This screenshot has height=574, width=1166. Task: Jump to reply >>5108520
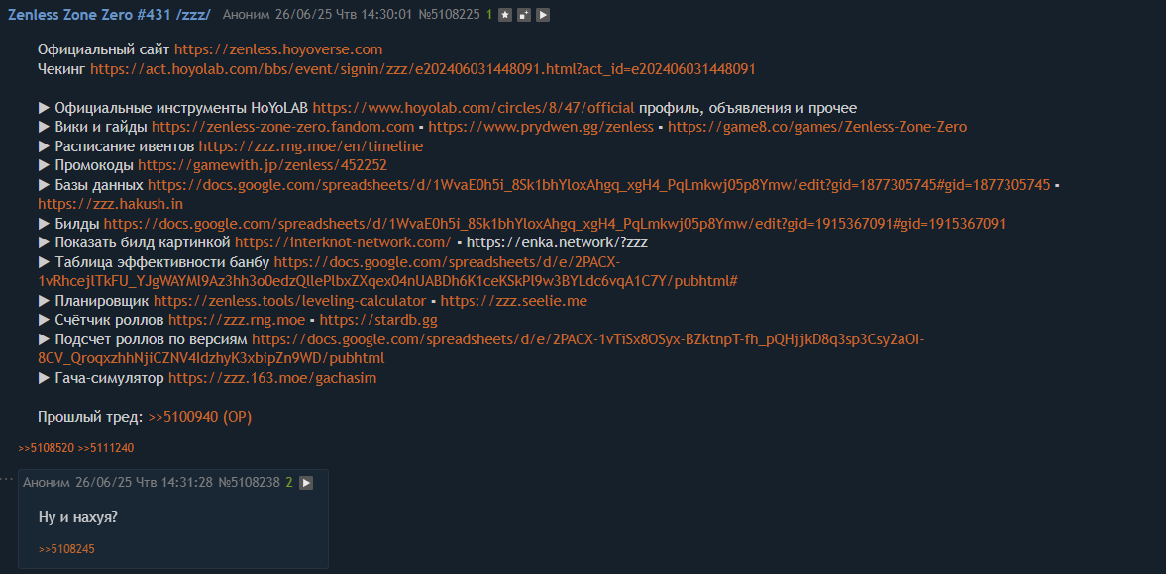coord(47,448)
